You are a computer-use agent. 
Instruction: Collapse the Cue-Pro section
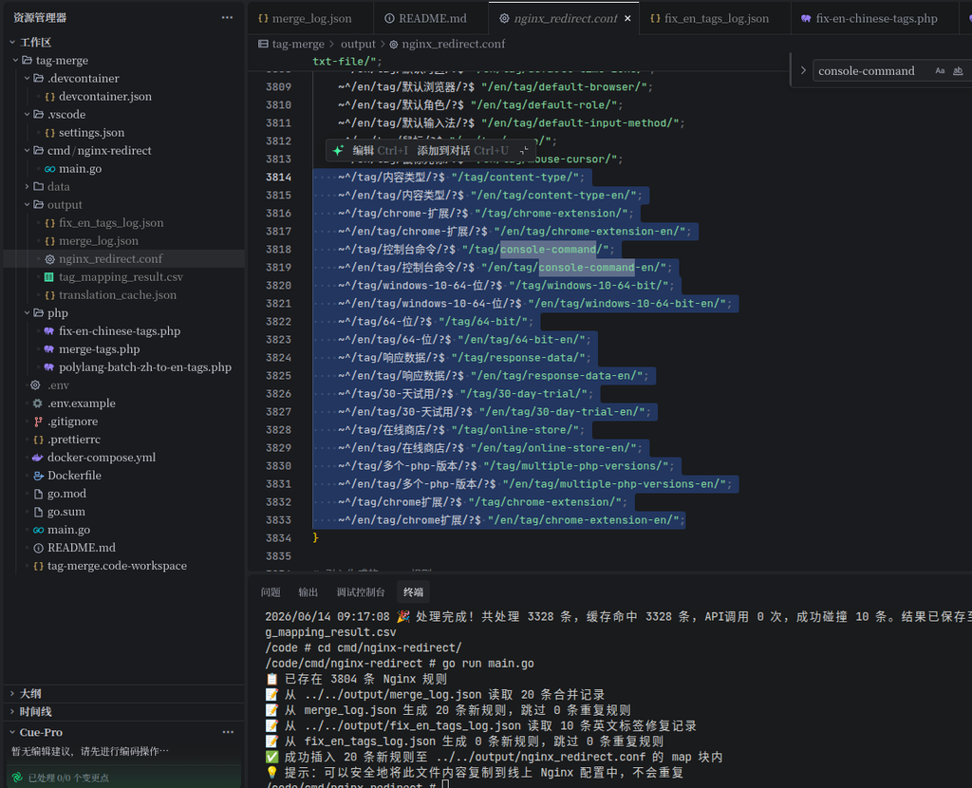pyautogui.click(x=12, y=732)
